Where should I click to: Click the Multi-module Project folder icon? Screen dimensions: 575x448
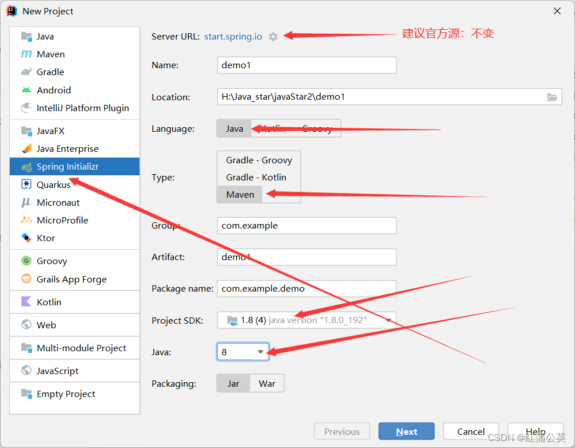pos(26,347)
